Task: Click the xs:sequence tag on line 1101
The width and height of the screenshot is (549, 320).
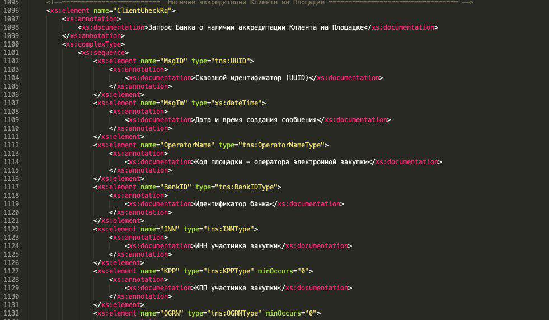Action: pyautogui.click(x=104, y=53)
